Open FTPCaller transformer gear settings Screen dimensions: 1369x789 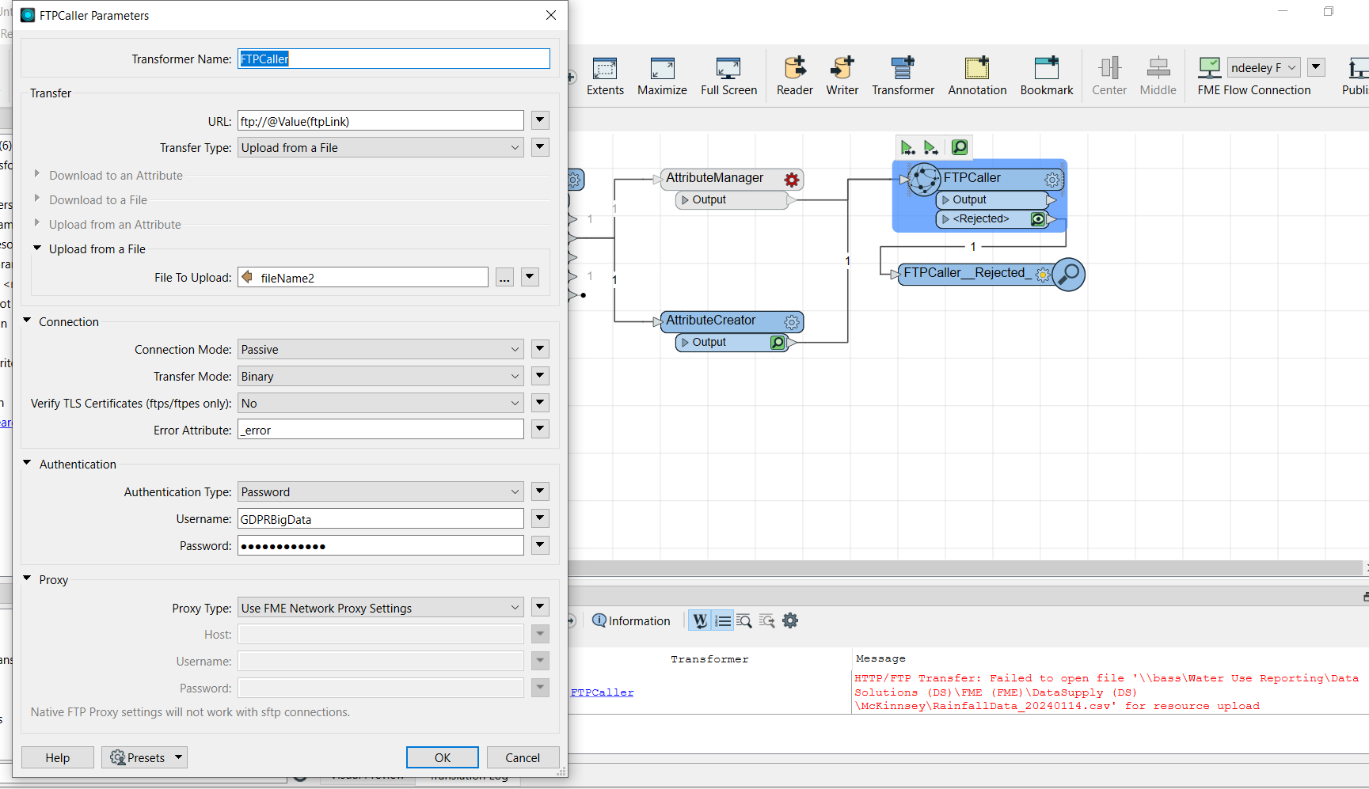pyautogui.click(x=1051, y=180)
